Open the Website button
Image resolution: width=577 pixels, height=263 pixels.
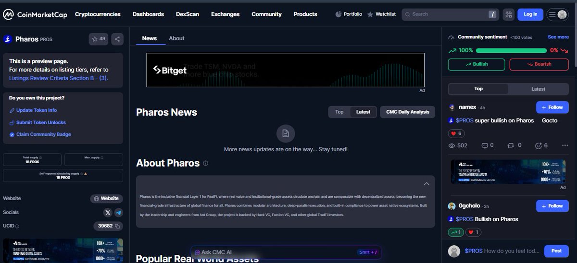click(x=106, y=198)
